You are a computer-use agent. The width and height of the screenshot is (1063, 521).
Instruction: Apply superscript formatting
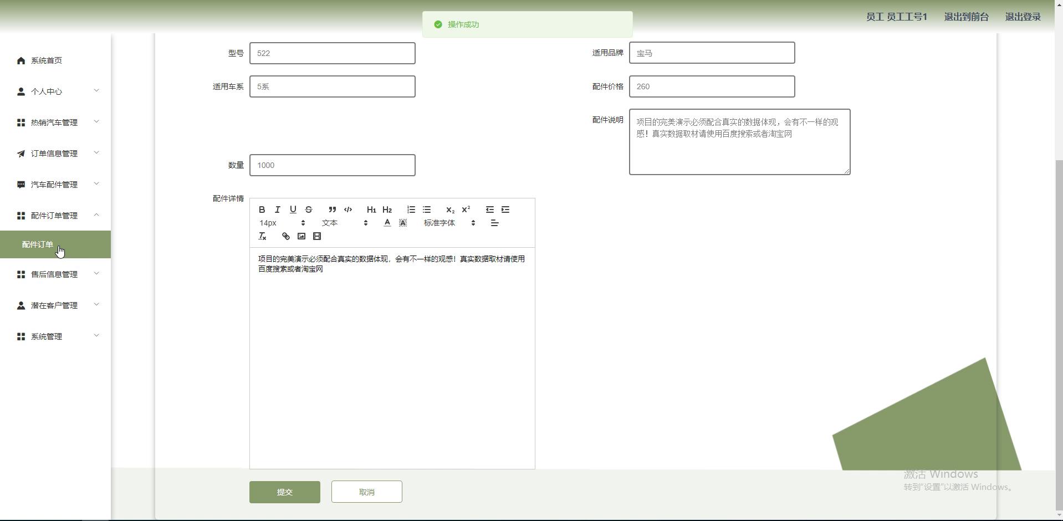coord(466,210)
